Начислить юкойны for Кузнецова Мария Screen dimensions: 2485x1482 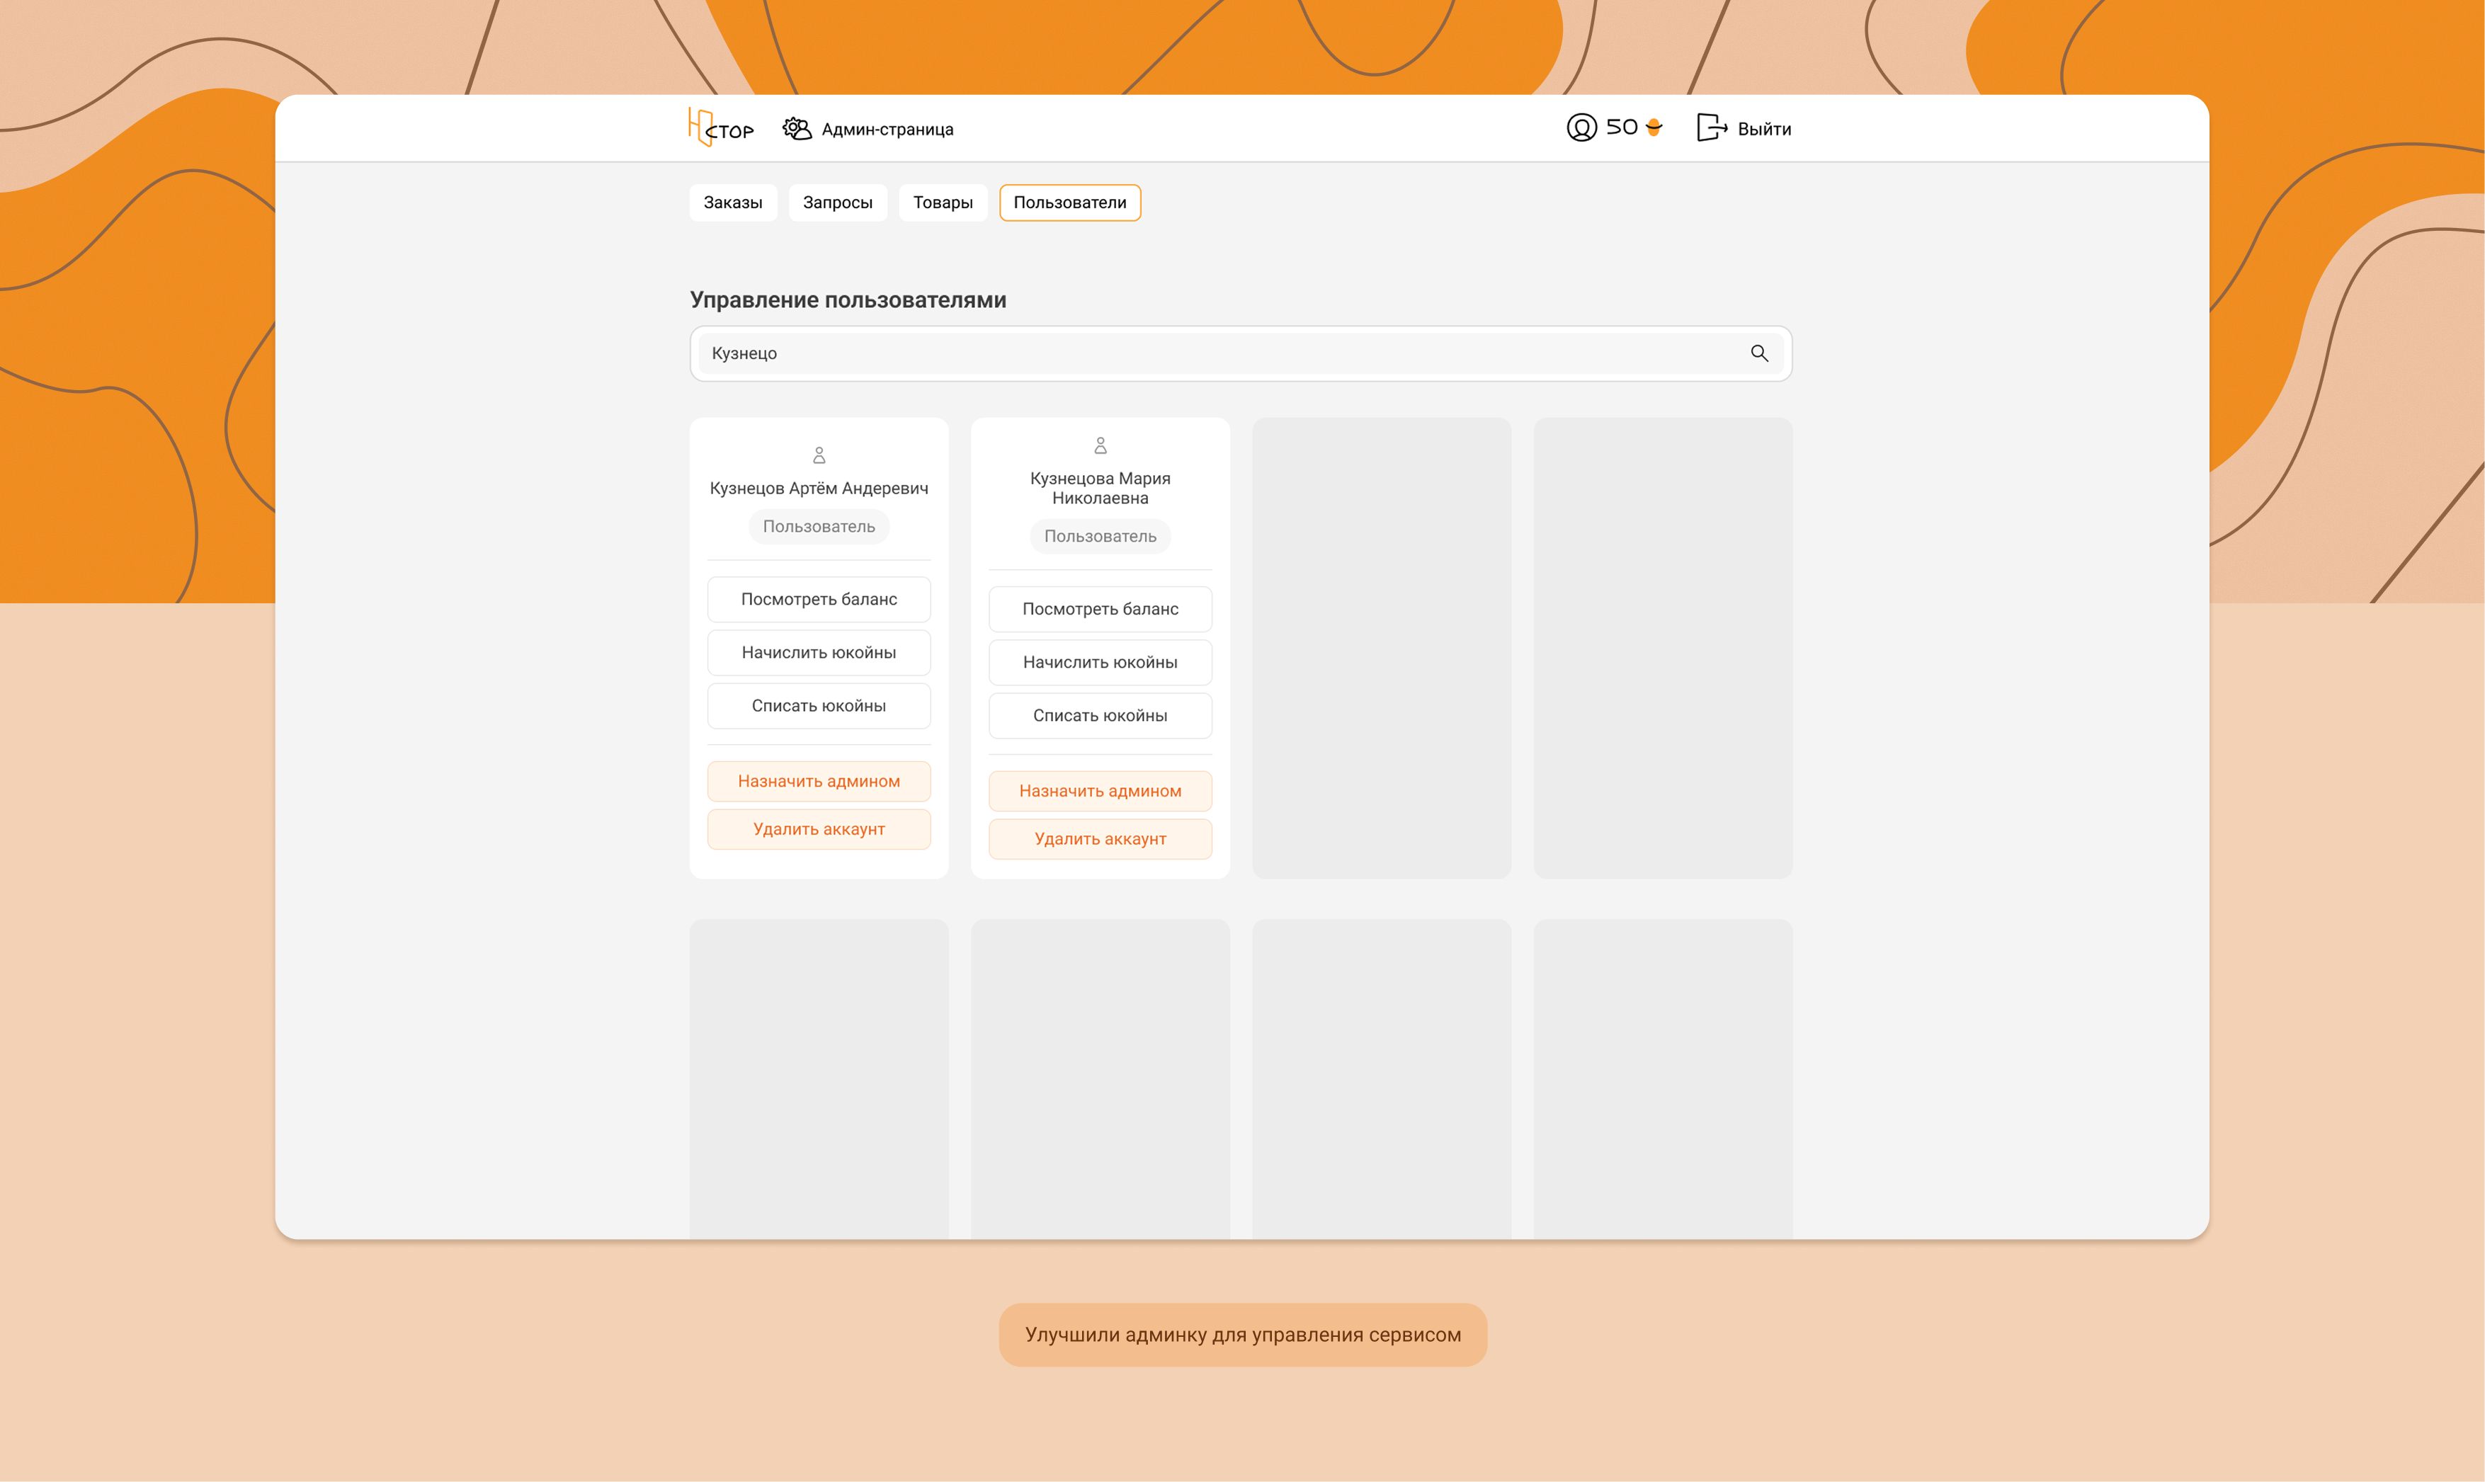point(1100,662)
